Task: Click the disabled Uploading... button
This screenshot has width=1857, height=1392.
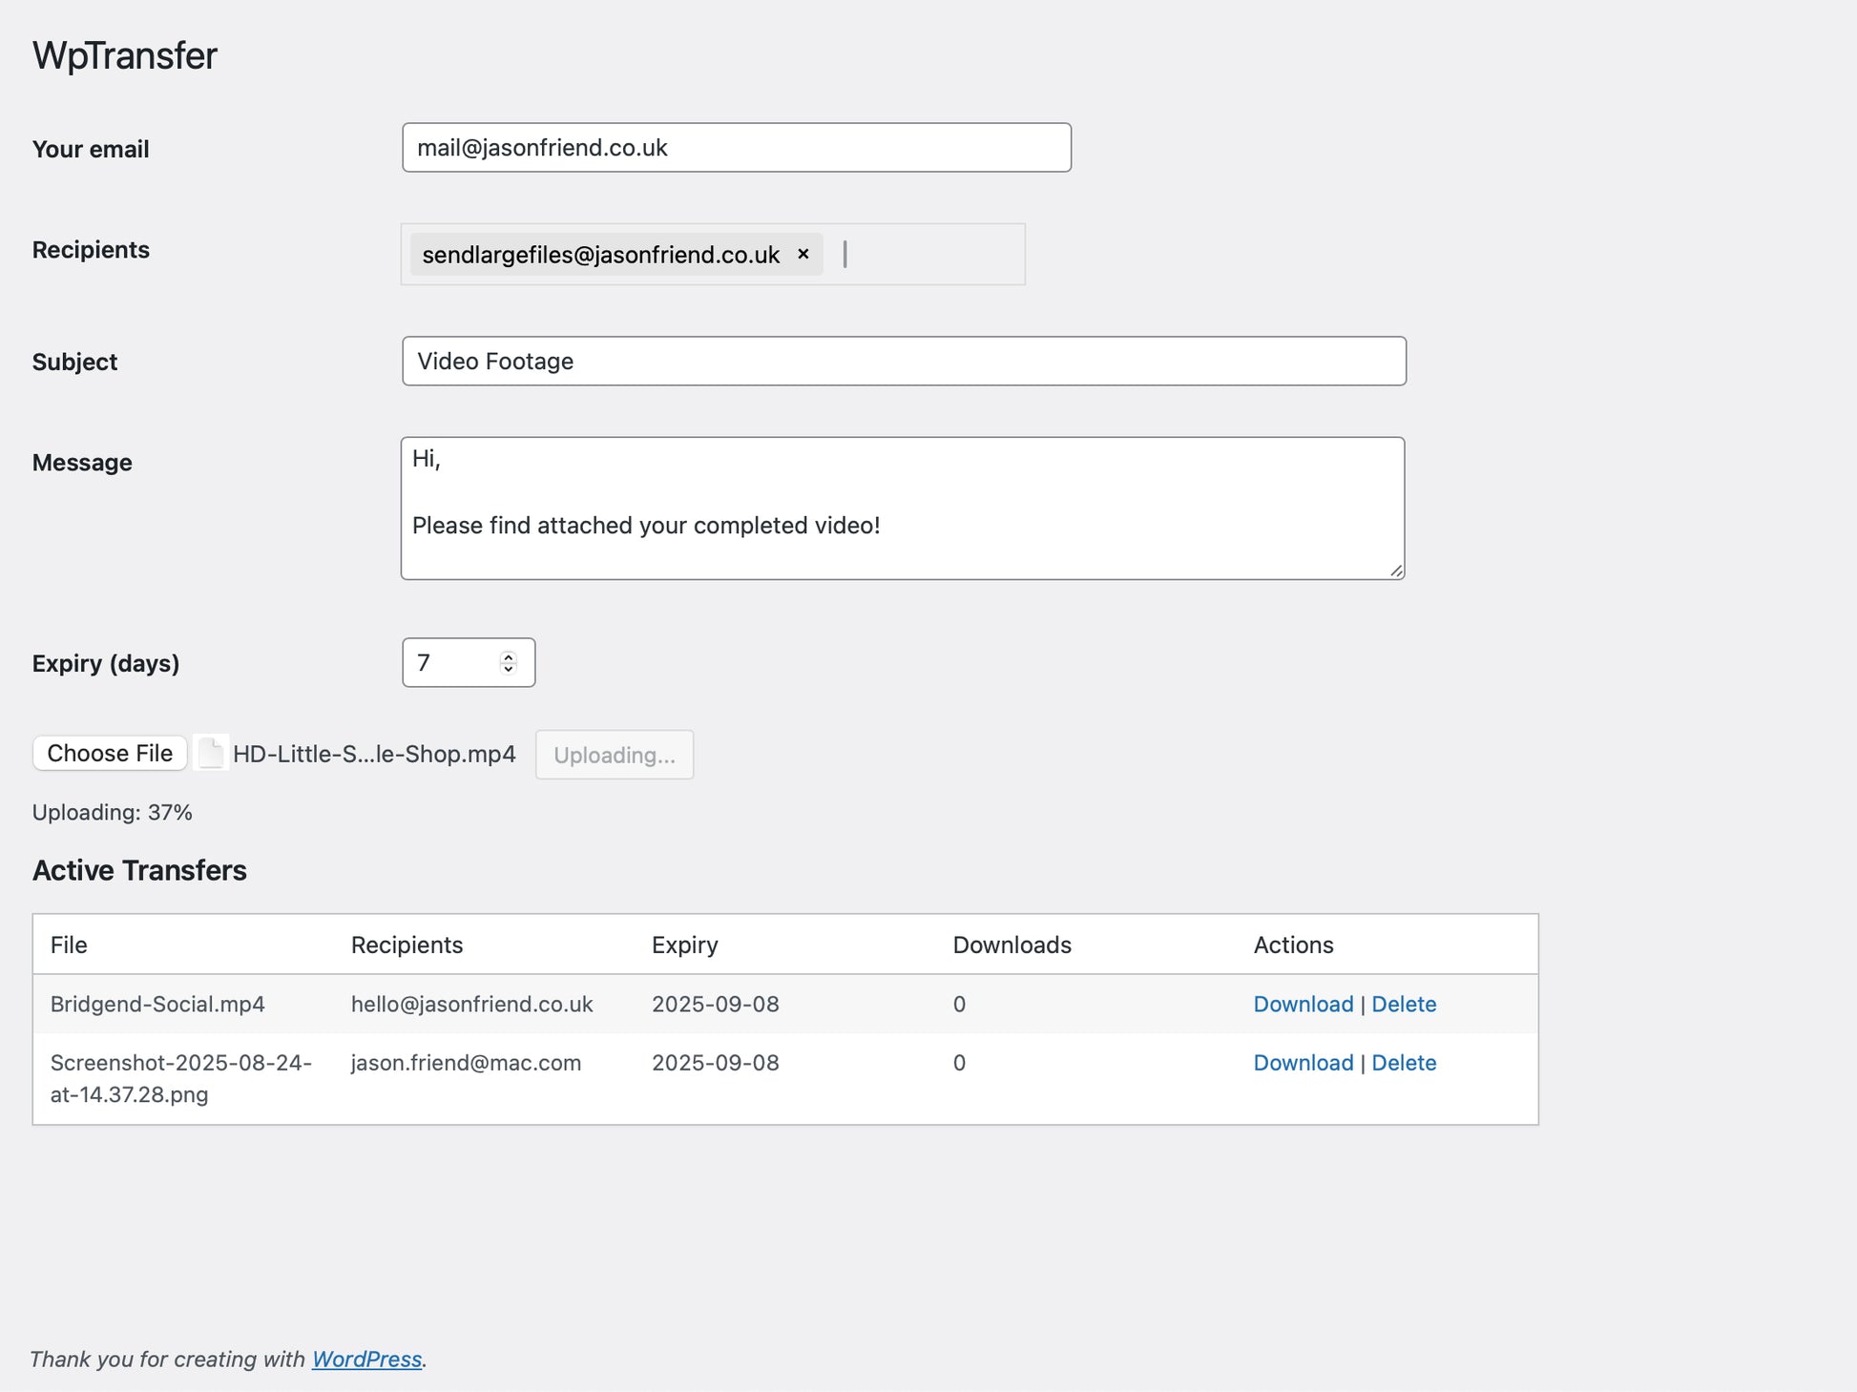Action: point(614,755)
